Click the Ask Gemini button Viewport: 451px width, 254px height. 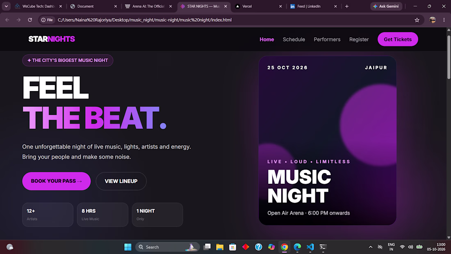[386, 6]
